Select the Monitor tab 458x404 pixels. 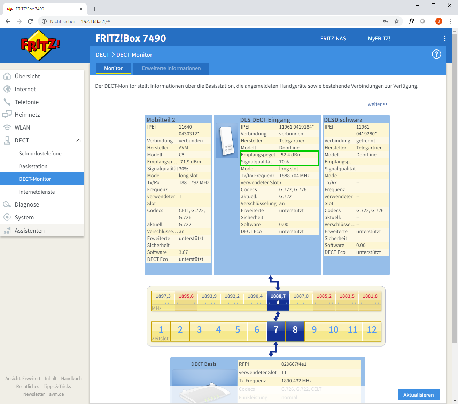[113, 68]
